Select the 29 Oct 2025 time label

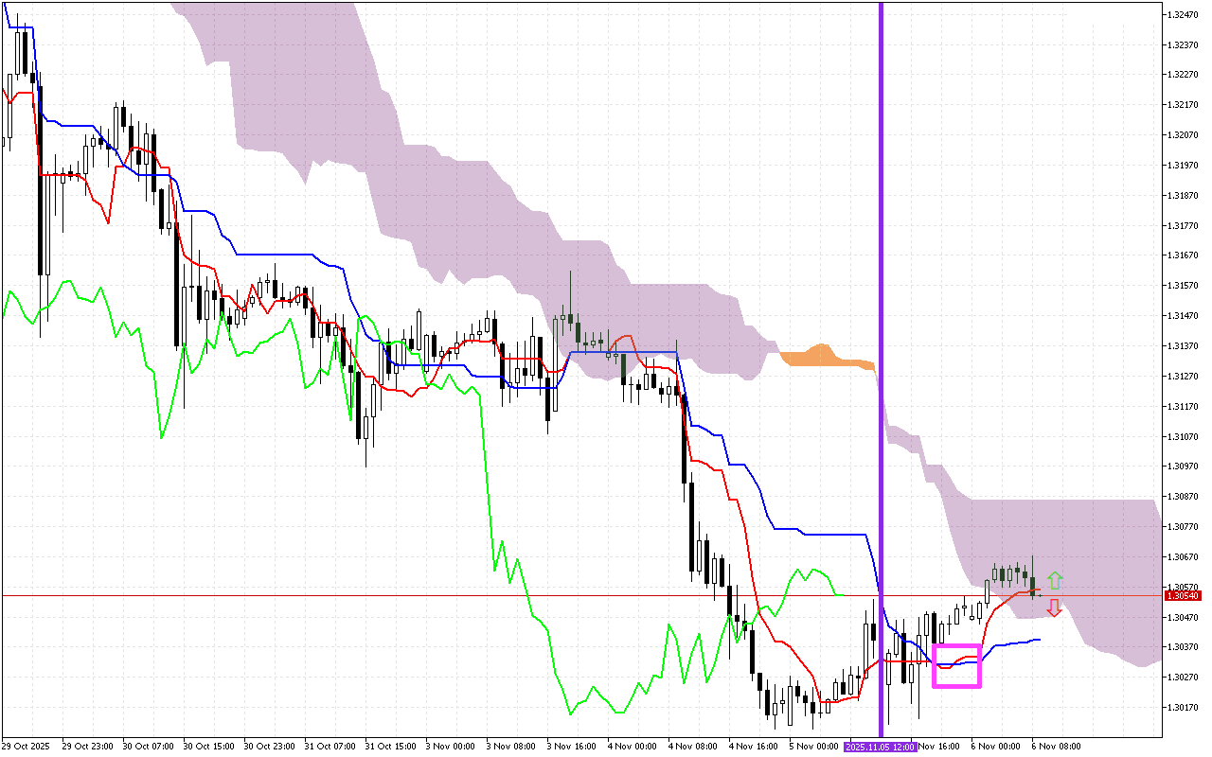26,746
